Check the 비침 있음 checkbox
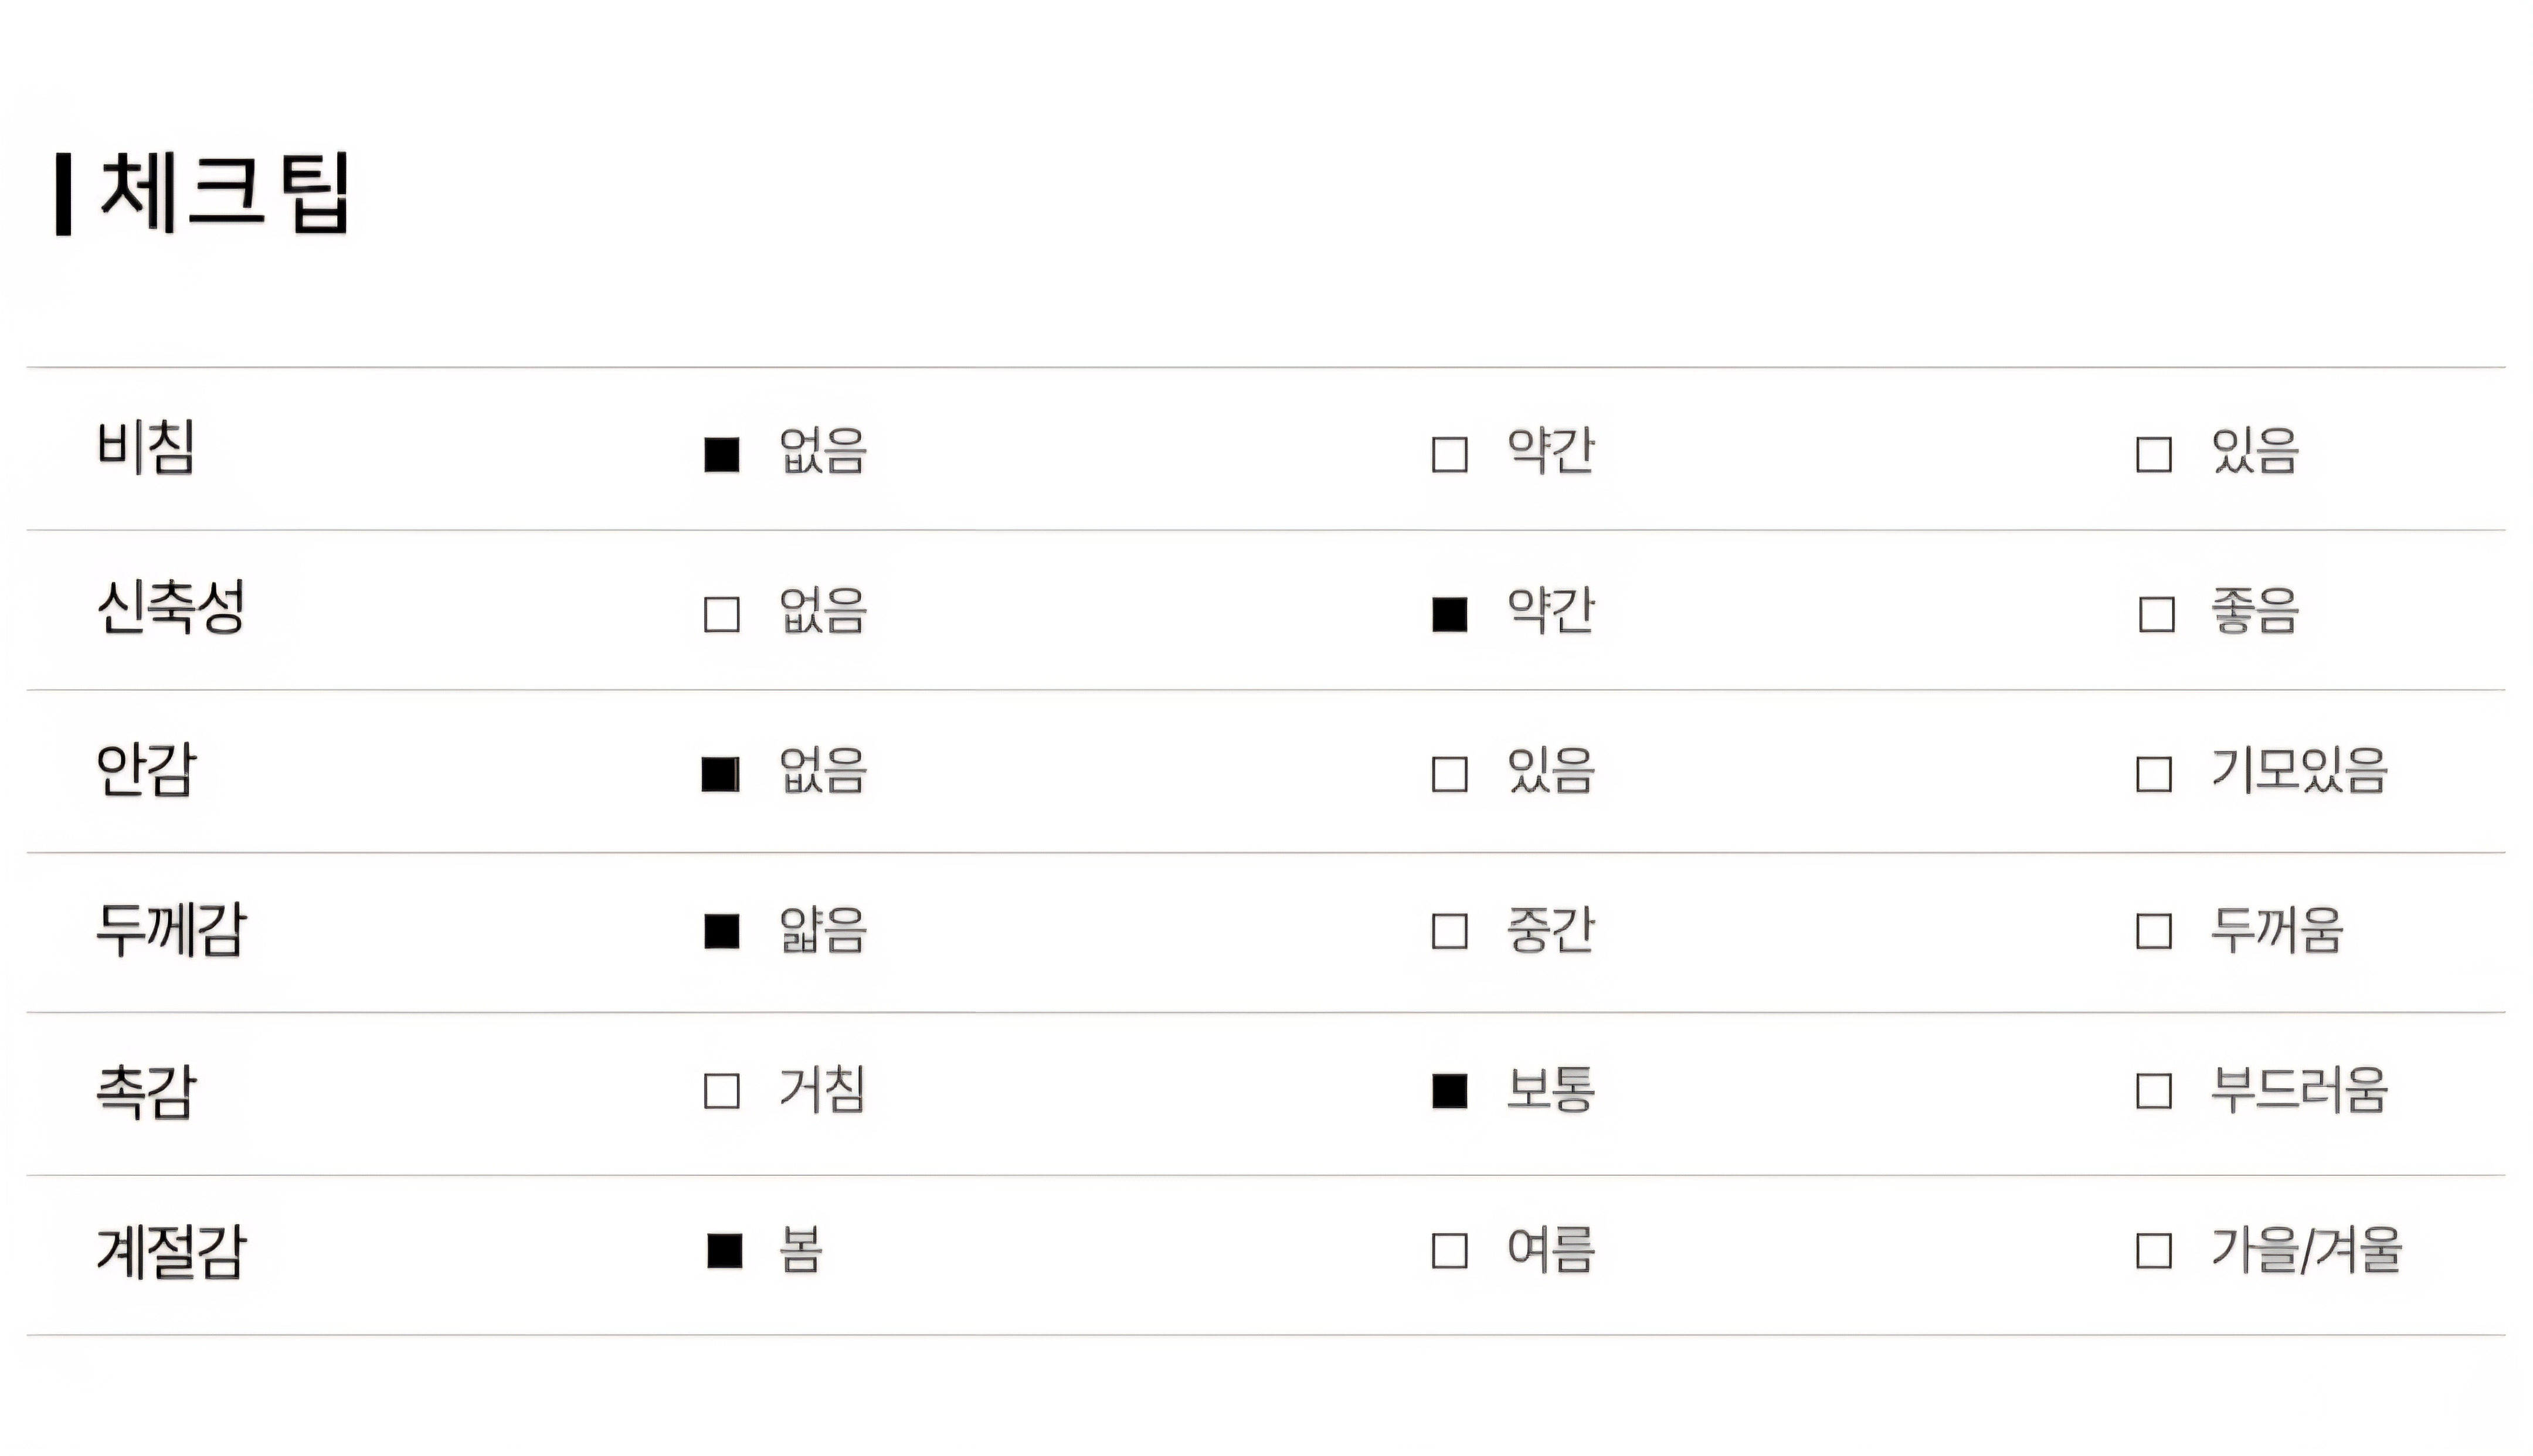Screen dimensions: 2533x1456 2153,454
